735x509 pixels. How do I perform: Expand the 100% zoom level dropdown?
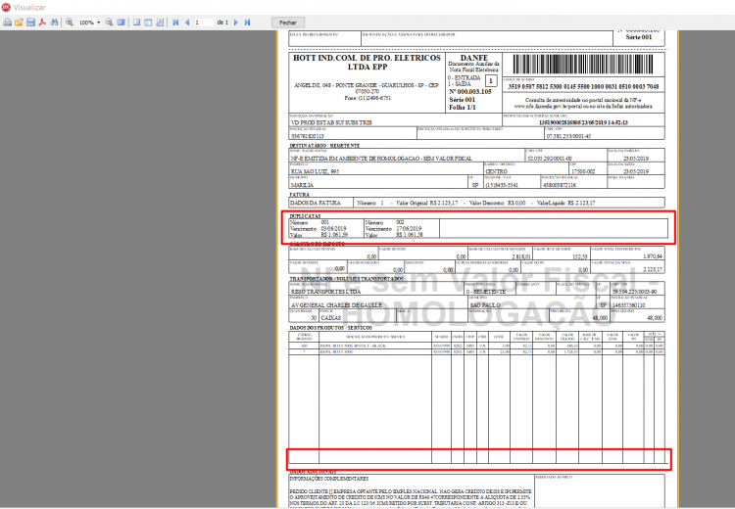pyautogui.click(x=98, y=23)
